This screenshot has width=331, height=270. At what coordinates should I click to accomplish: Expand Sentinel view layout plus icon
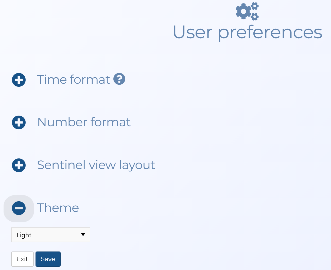(x=19, y=165)
